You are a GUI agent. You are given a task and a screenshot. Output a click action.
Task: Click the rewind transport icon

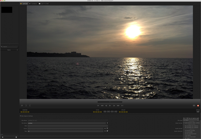[102, 106]
